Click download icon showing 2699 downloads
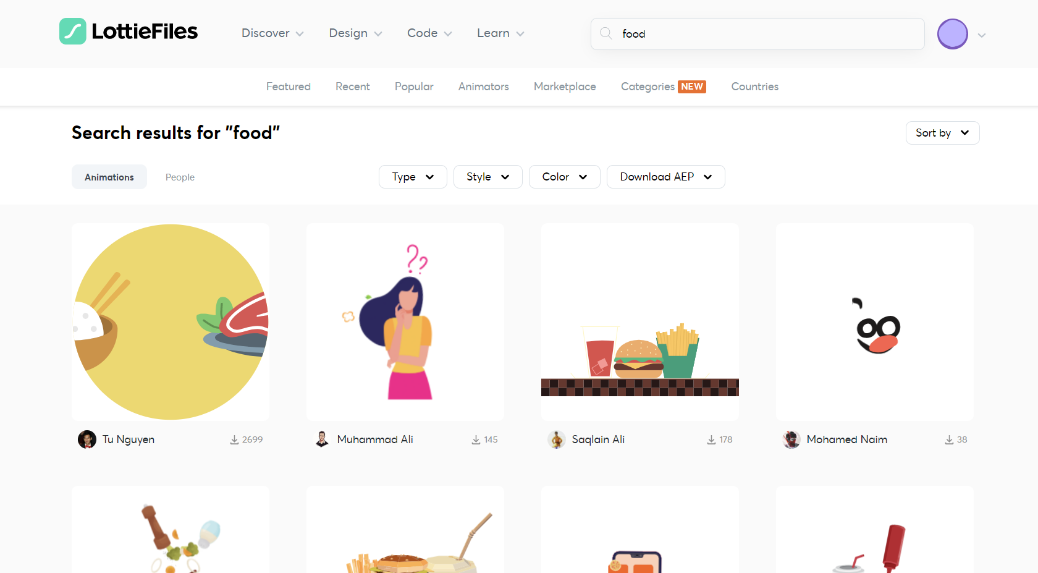Viewport: 1038px width, 573px height. (x=234, y=440)
